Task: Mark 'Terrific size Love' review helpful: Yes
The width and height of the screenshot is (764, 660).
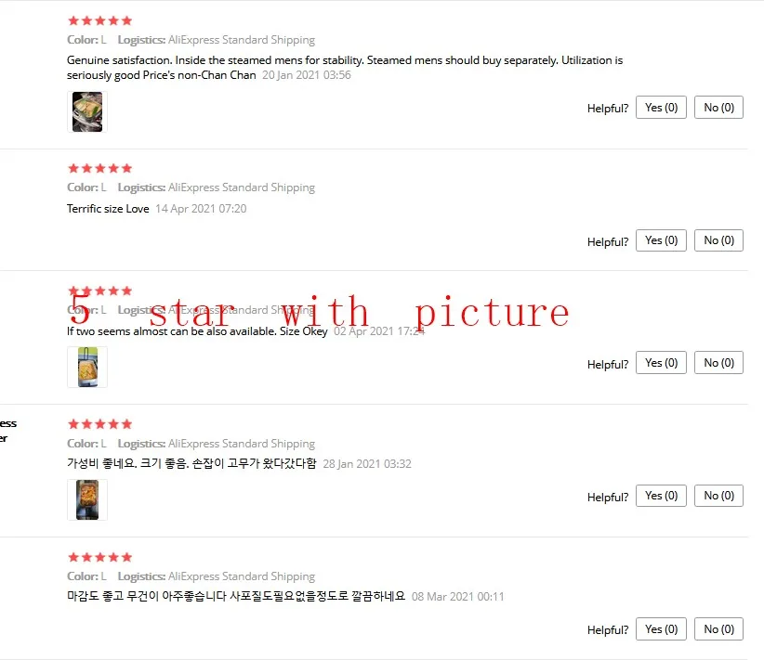Action: pyautogui.click(x=661, y=240)
